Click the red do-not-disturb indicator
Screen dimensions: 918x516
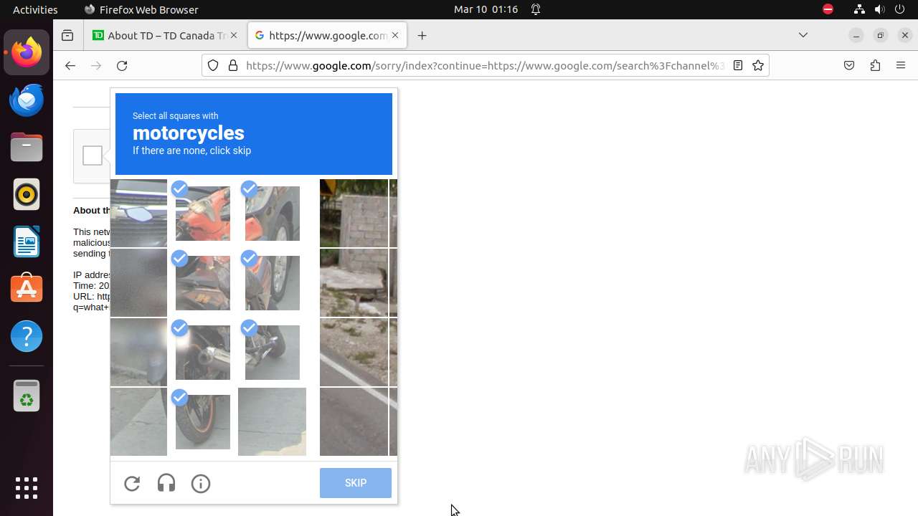pyautogui.click(x=828, y=9)
